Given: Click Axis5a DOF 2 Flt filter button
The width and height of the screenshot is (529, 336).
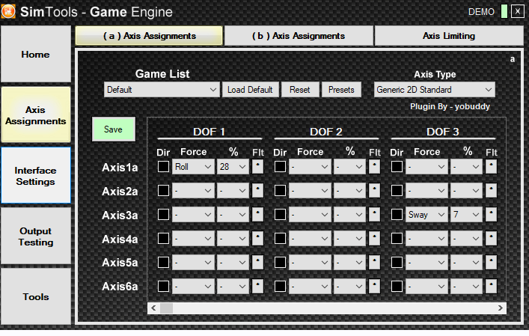Looking at the screenshot, I should point(374,262).
